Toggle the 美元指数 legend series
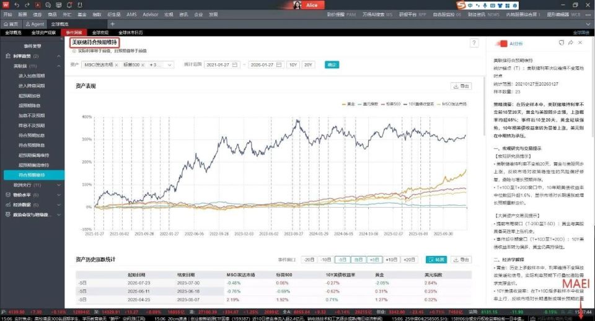Viewport: 595px width, 321px height. (x=368, y=104)
